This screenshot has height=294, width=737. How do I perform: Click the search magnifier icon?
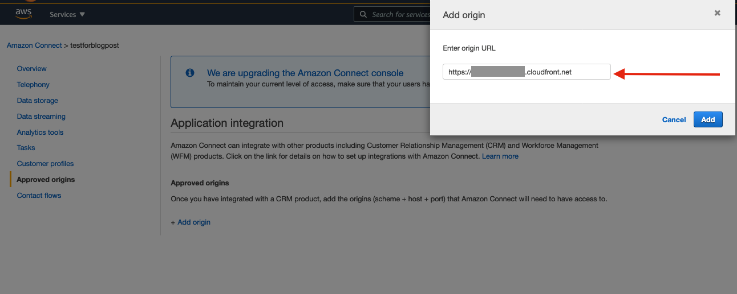coord(363,14)
